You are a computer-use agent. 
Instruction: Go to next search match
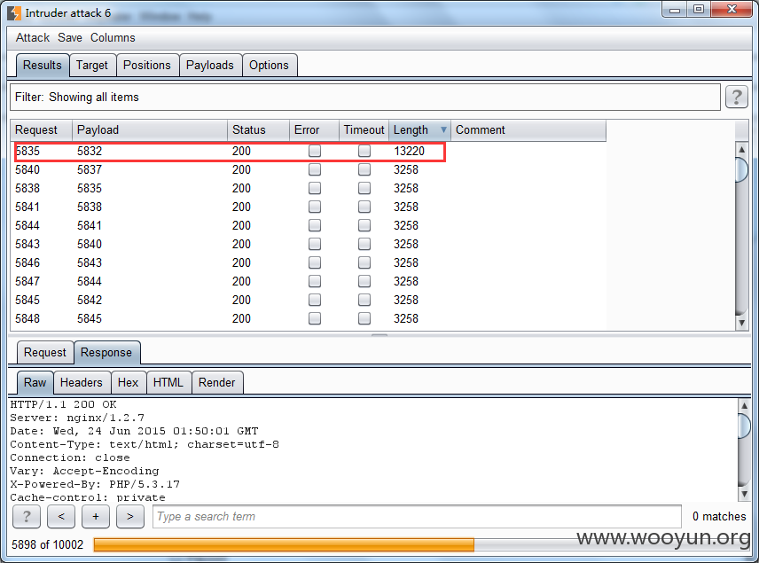pos(130,517)
